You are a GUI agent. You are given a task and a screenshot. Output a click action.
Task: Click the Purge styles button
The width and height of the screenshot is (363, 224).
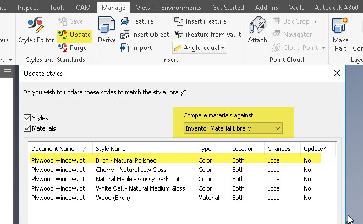click(x=73, y=48)
